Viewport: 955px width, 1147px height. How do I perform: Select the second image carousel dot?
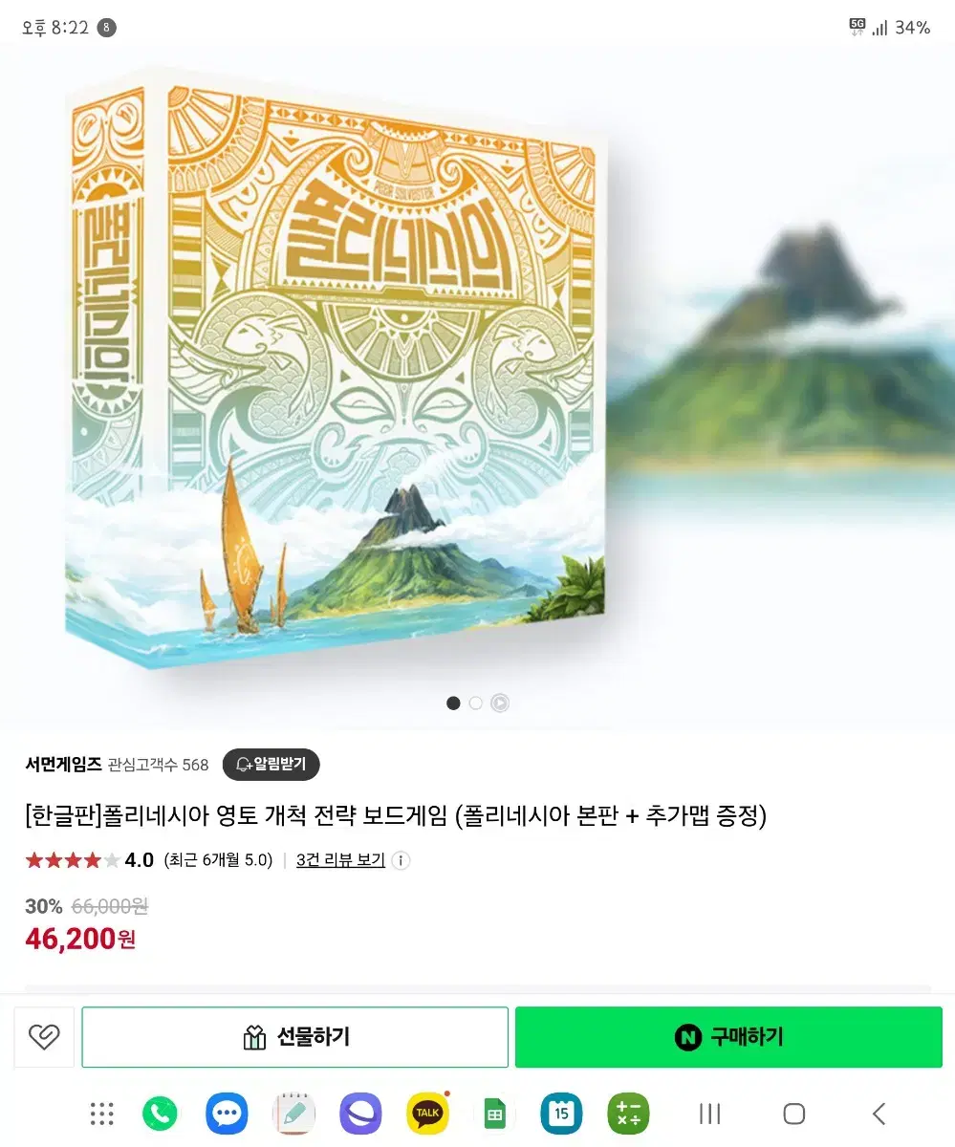(476, 703)
